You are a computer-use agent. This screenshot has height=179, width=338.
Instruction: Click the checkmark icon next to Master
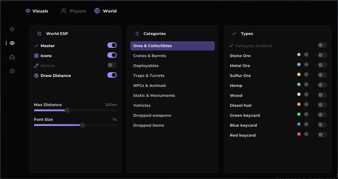[36, 46]
